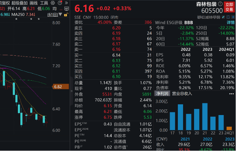Image resolution: width=236 pixels, height=151 pixels.
Task: Click the 委比 45.00% value
Action: [105, 22]
